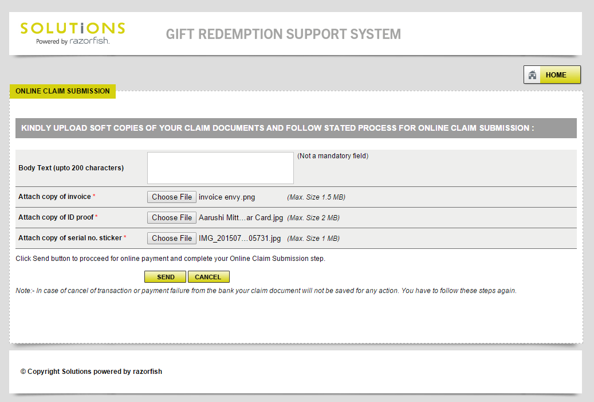Click the house icon on HOME button
This screenshot has height=402, width=594.
pyautogui.click(x=533, y=75)
